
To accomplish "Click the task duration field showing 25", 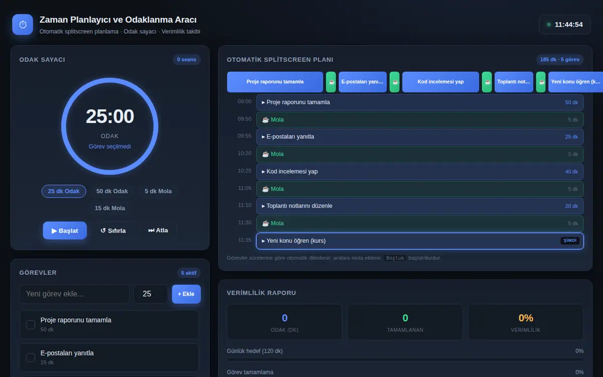I will [x=150, y=294].
